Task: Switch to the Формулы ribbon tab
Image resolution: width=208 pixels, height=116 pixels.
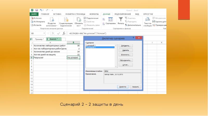Action: pyautogui.click(x=94, y=14)
